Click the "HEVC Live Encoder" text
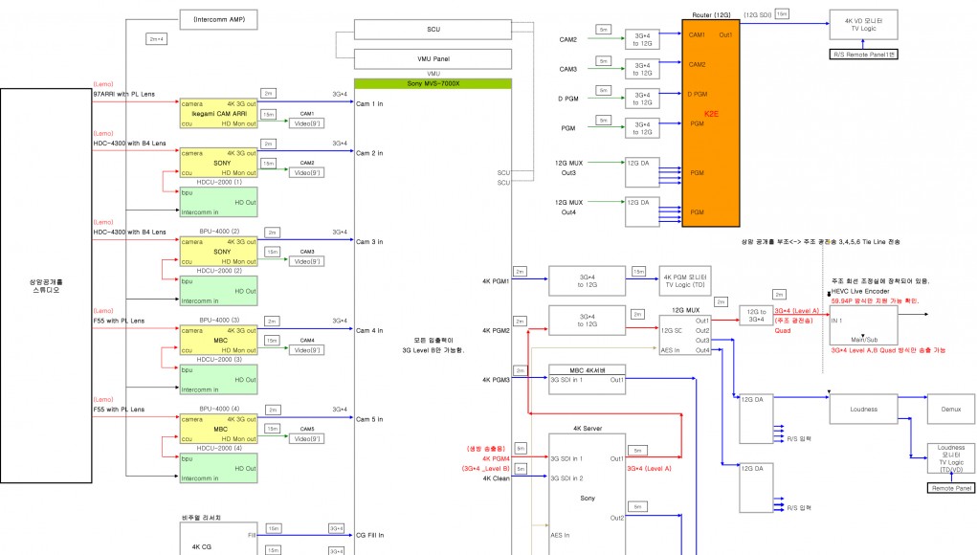The width and height of the screenshot is (977, 555). coord(860,291)
